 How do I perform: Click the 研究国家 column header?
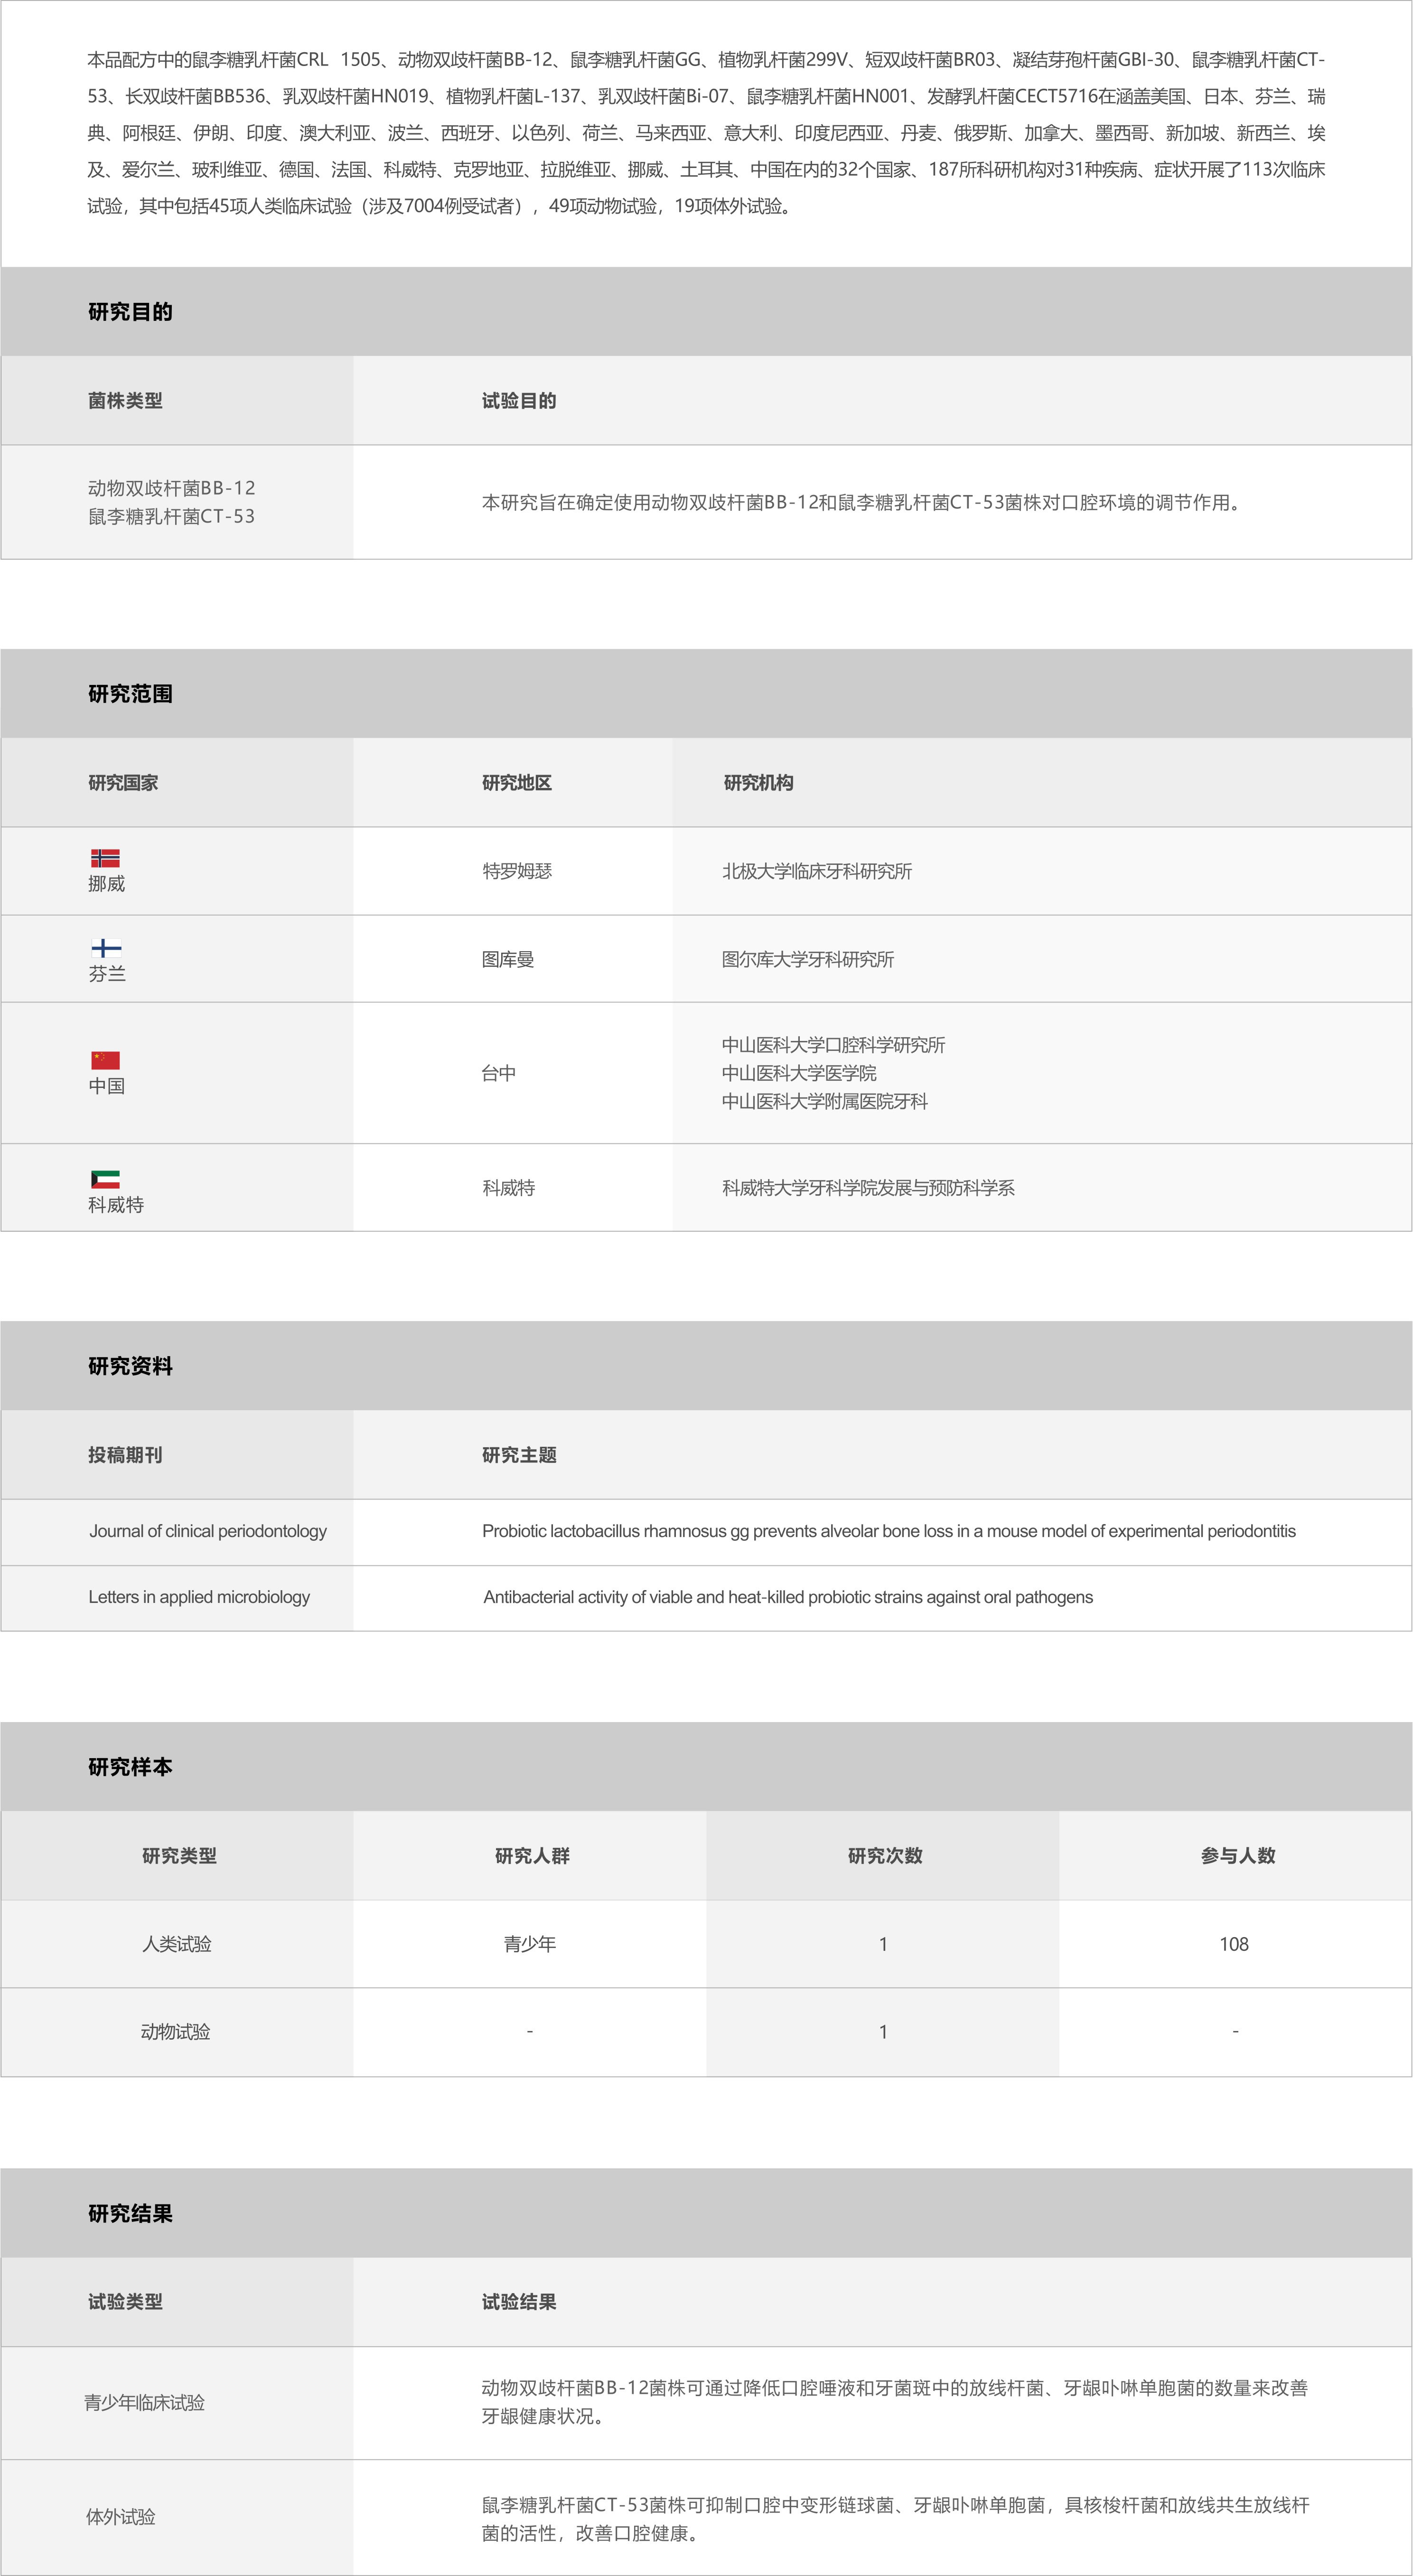tap(123, 783)
